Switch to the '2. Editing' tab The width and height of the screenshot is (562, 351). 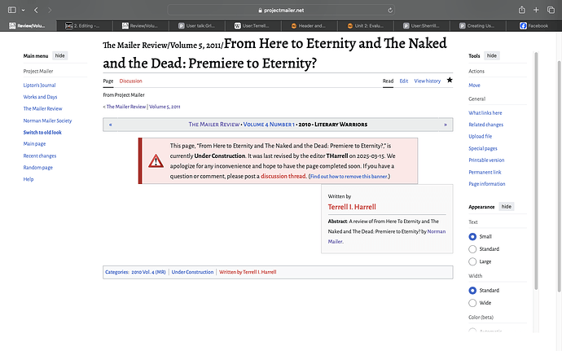tap(84, 26)
